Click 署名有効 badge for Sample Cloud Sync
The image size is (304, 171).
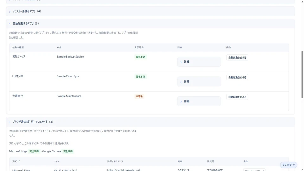[140, 77]
